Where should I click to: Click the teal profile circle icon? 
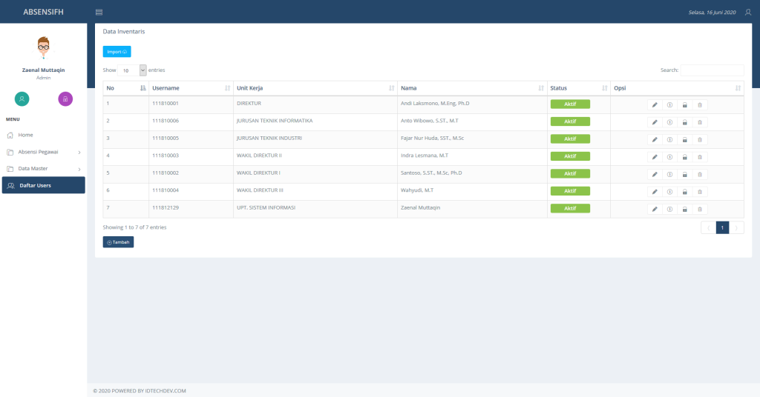(x=22, y=99)
